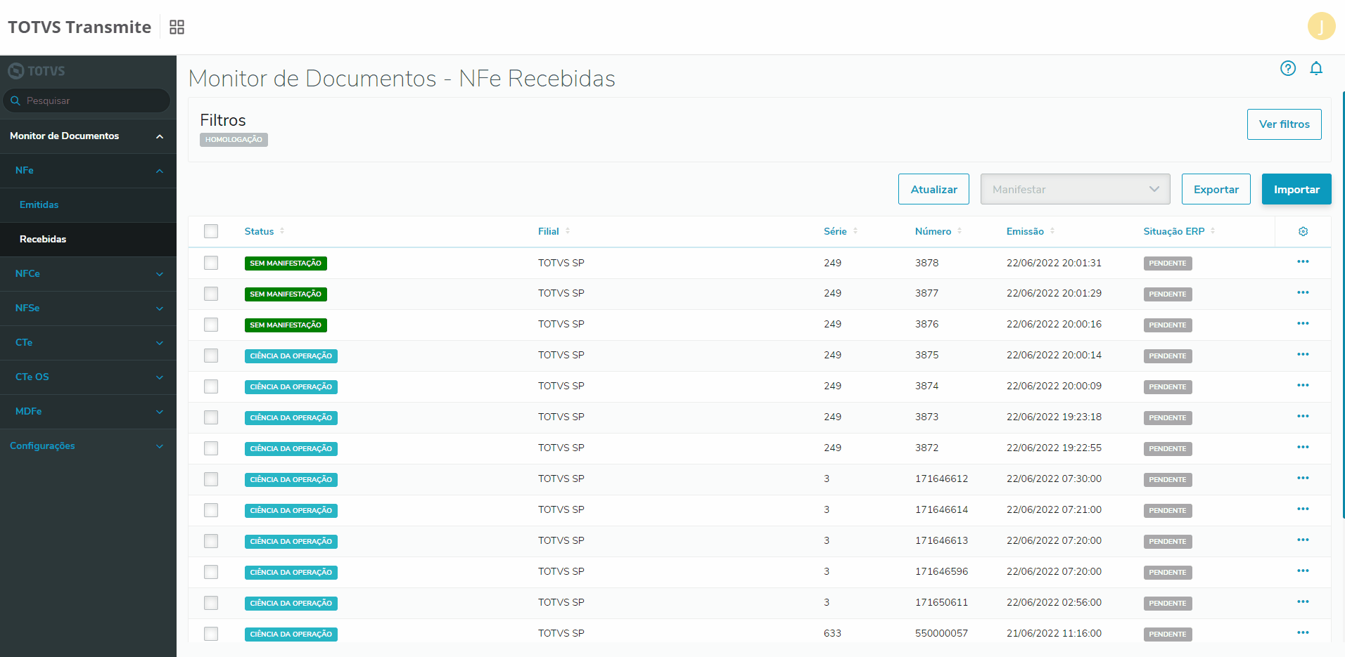Viewport: 1345px width, 657px height.
Task: Toggle the select-all checkbox in table header
Action: coord(211,231)
